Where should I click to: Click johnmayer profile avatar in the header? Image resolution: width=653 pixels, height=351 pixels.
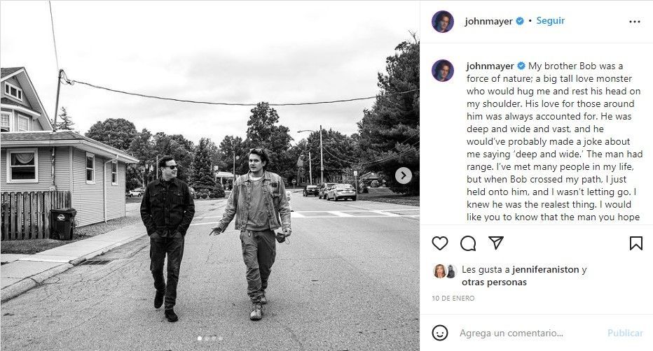coord(443,22)
